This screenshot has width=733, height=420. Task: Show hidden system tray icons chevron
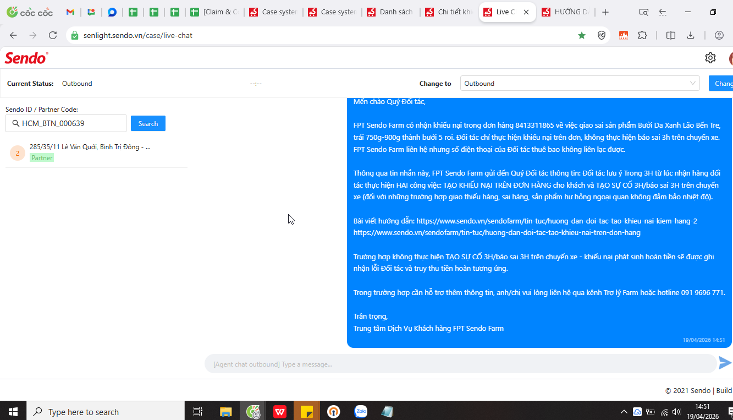[624, 412]
